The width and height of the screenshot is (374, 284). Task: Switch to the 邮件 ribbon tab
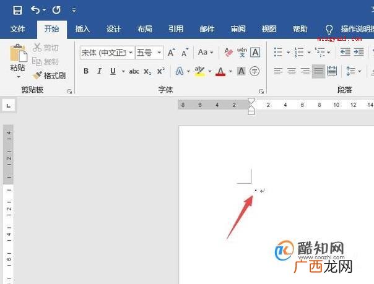207,29
